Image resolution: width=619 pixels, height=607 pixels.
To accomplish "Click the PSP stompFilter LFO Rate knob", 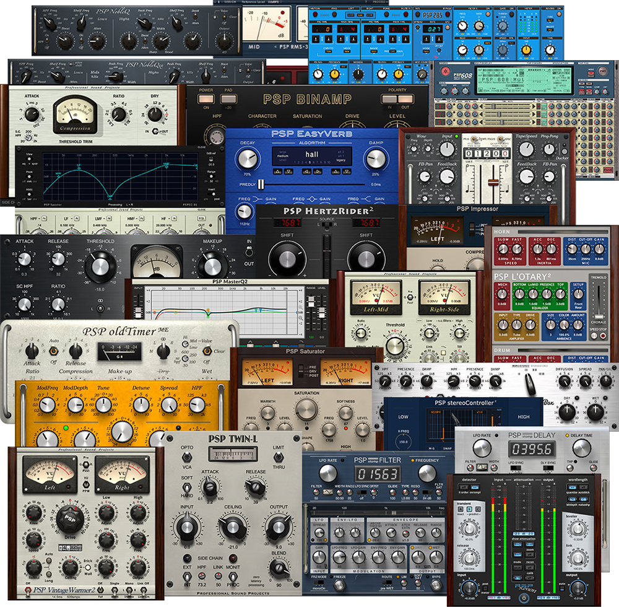I will (328, 474).
